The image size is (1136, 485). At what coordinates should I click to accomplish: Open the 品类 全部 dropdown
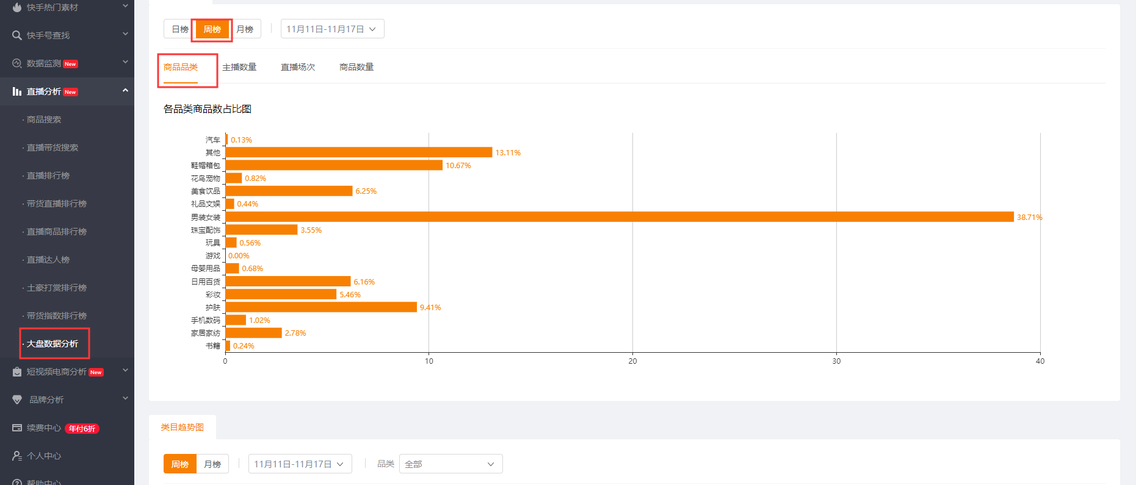450,464
